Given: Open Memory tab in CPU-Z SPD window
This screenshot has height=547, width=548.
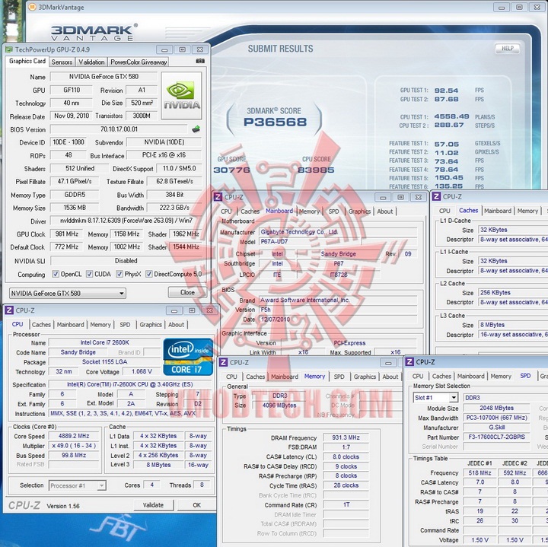Looking at the screenshot, I should 501,376.
